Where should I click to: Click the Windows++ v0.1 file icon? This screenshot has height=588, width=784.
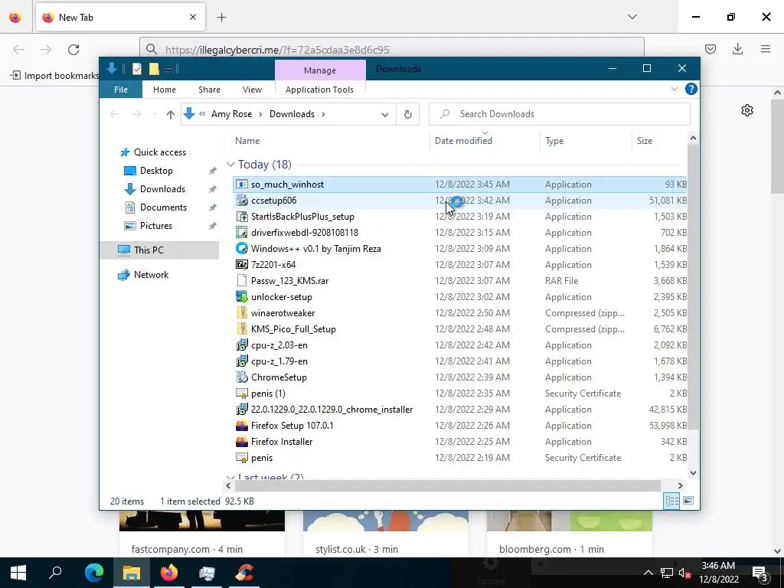tap(242, 249)
